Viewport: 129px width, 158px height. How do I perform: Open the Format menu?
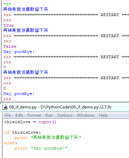[34, 115]
